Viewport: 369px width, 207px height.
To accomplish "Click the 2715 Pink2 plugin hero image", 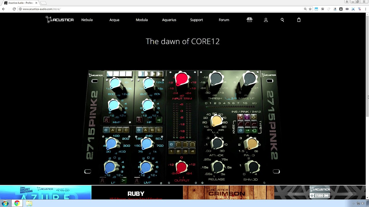I will pos(182,127).
